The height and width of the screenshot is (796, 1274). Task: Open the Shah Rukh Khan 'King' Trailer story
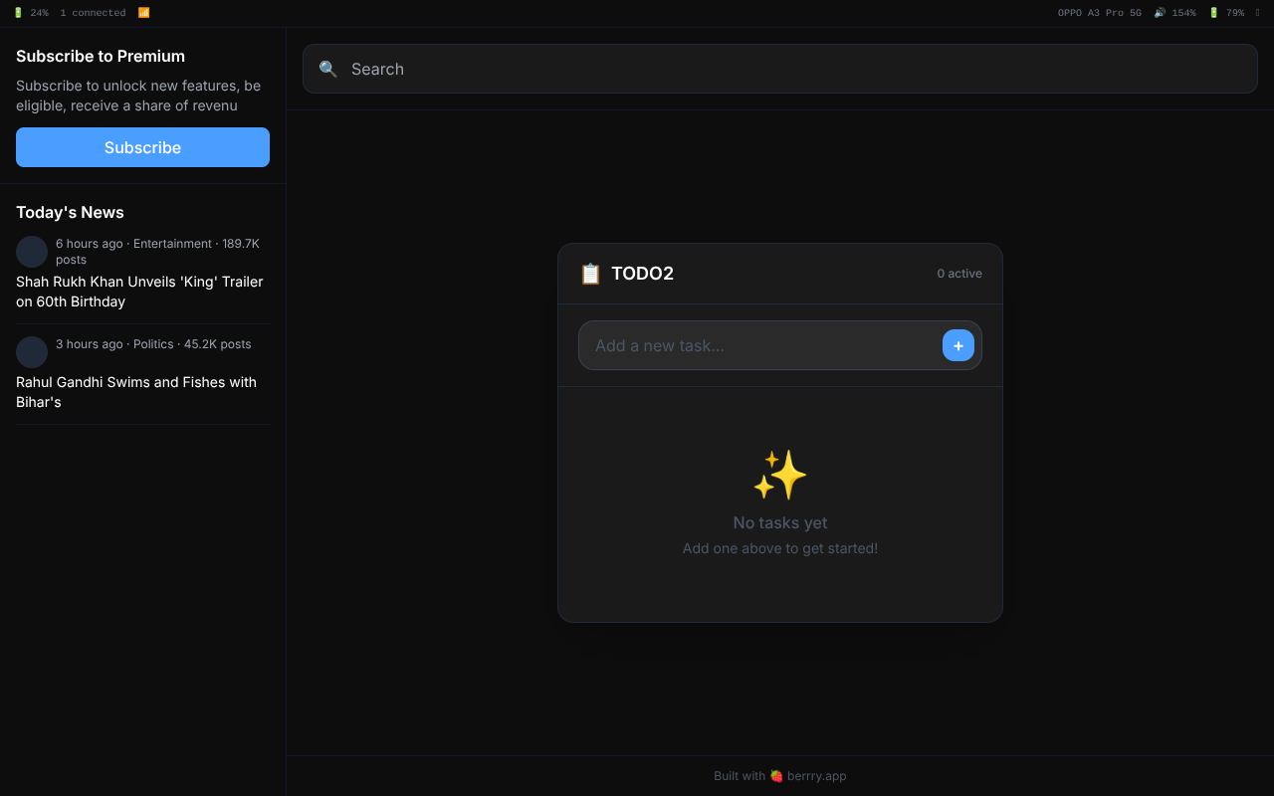point(139,292)
